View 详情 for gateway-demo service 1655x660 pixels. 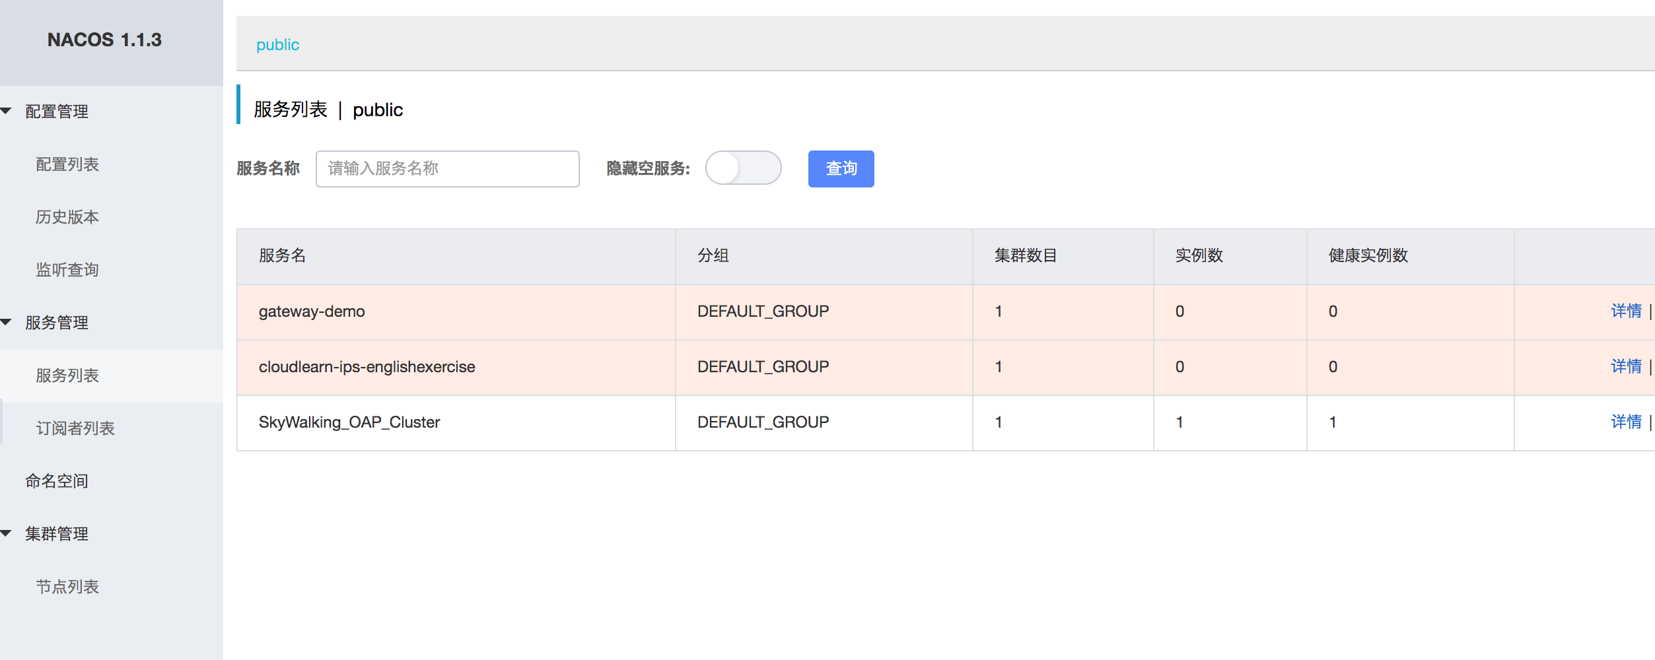click(x=1626, y=311)
